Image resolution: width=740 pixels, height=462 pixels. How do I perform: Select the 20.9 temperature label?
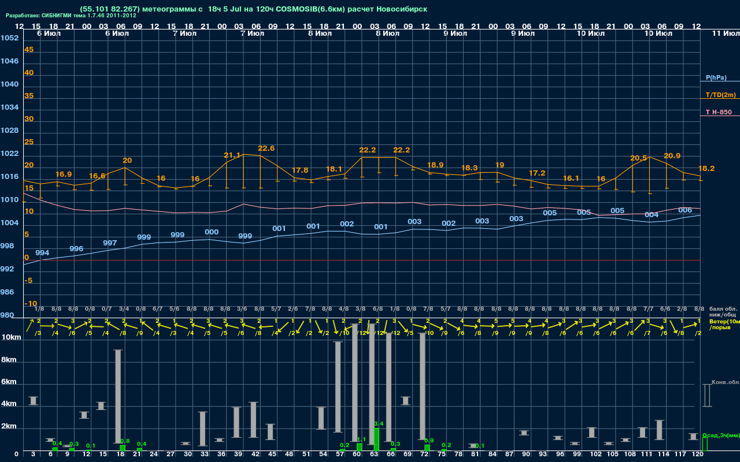[x=672, y=156]
